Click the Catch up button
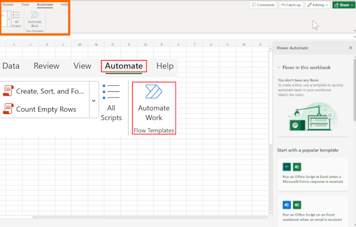Image resolution: width=356 pixels, height=227 pixels. 291,5
